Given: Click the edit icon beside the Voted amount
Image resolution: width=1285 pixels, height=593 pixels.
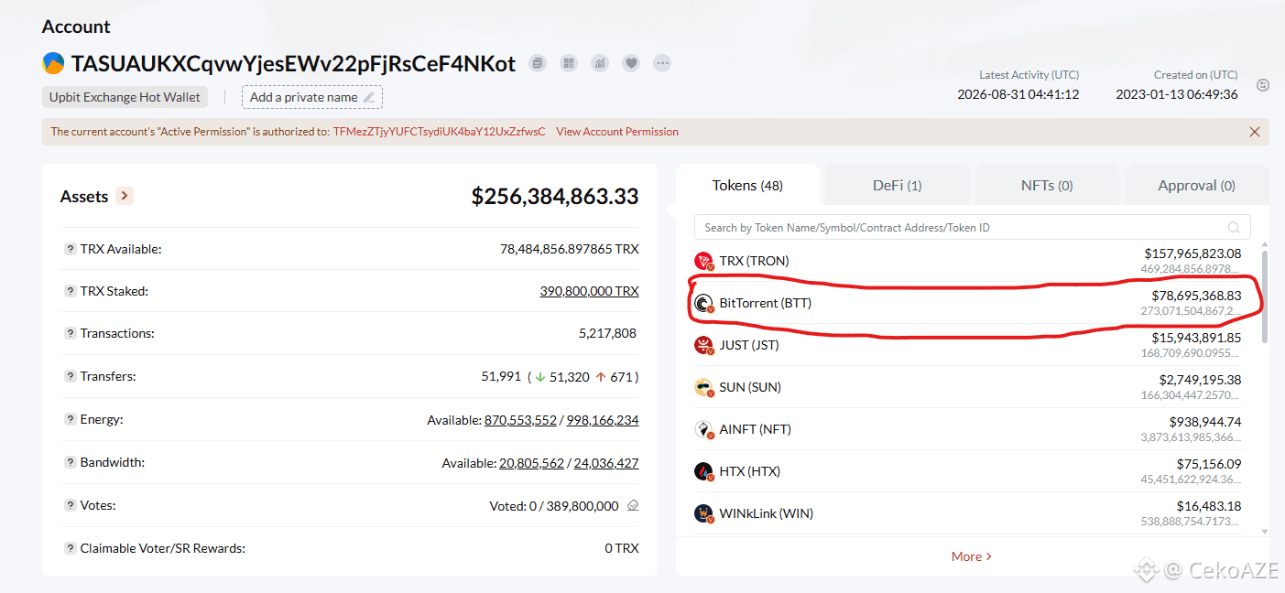Looking at the screenshot, I should pos(633,505).
